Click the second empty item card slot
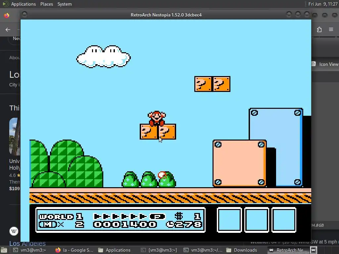Image resolution: width=339 pixels, height=254 pixels. click(x=257, y=220)
